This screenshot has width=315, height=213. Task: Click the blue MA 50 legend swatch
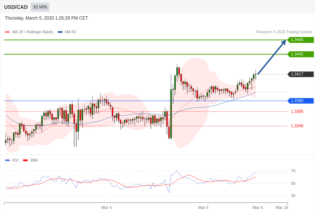[x=60, y=32]
